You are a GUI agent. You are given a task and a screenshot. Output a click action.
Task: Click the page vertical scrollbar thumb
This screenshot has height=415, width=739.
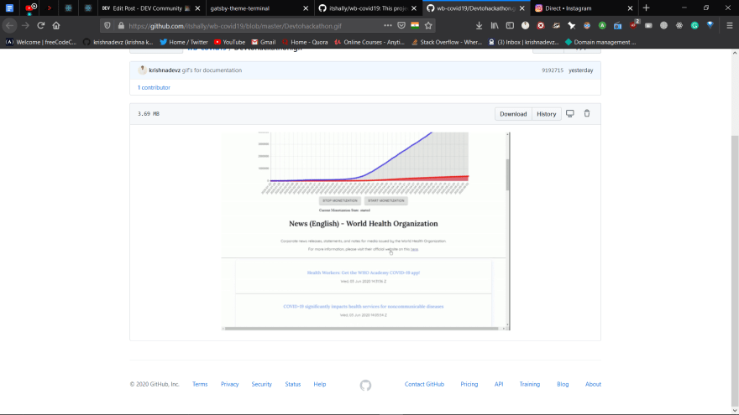735,271
